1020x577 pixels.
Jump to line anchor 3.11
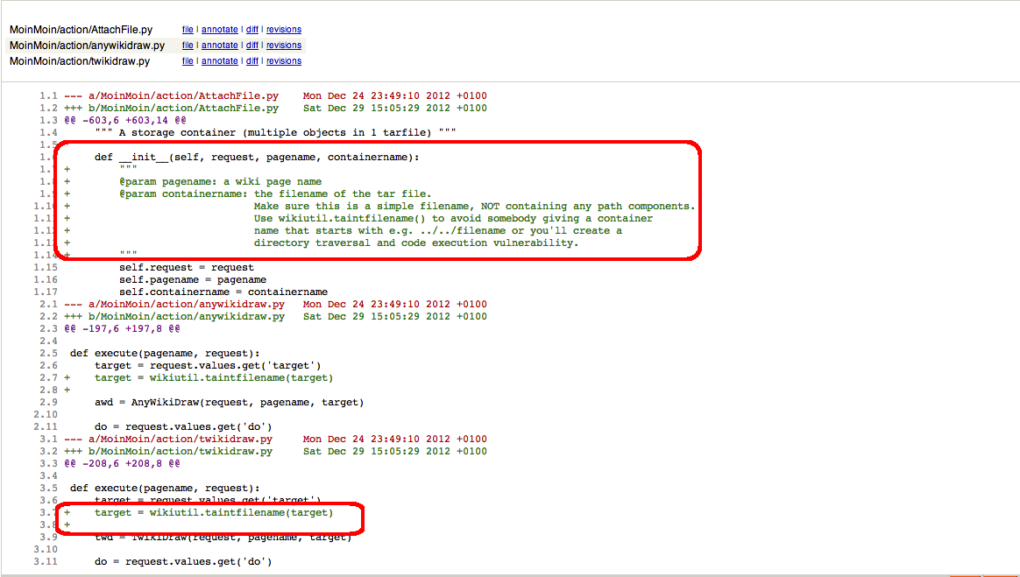(46, 562)
